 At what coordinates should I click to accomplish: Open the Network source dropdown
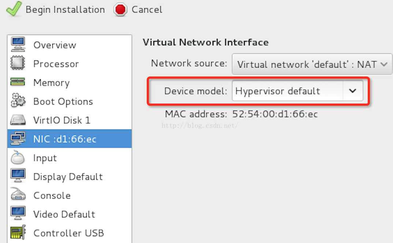312,64
